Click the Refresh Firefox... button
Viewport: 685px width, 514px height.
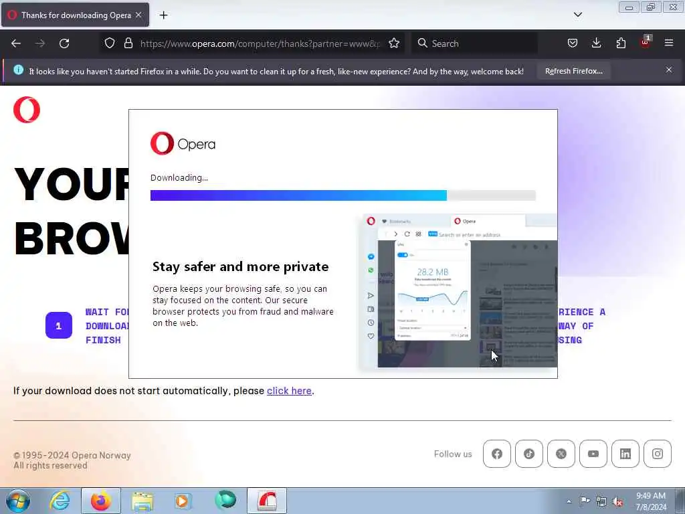573,71
